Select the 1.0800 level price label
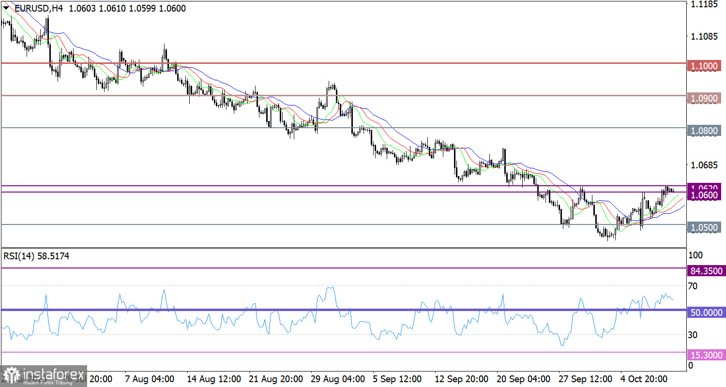726x387 pixels. coord(705,131)
